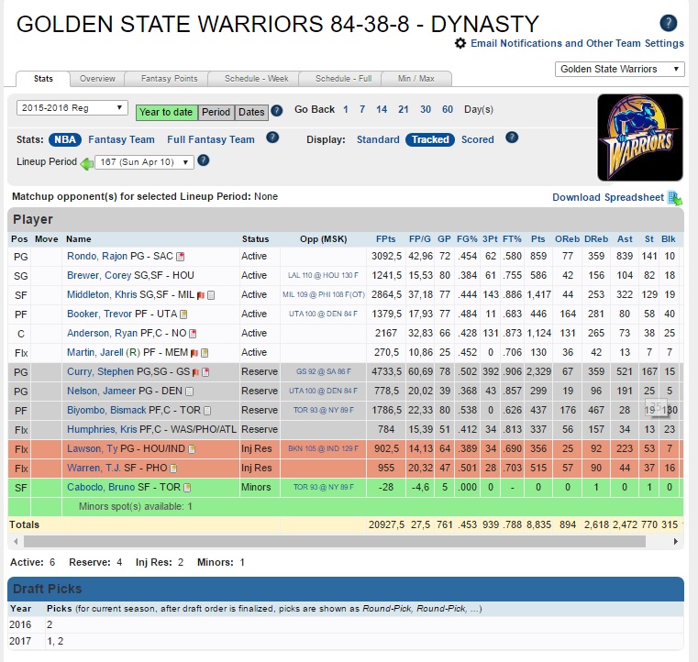Click red flag next to Khris Middleton
Viewport: 698px width, 662px height.
201,295
